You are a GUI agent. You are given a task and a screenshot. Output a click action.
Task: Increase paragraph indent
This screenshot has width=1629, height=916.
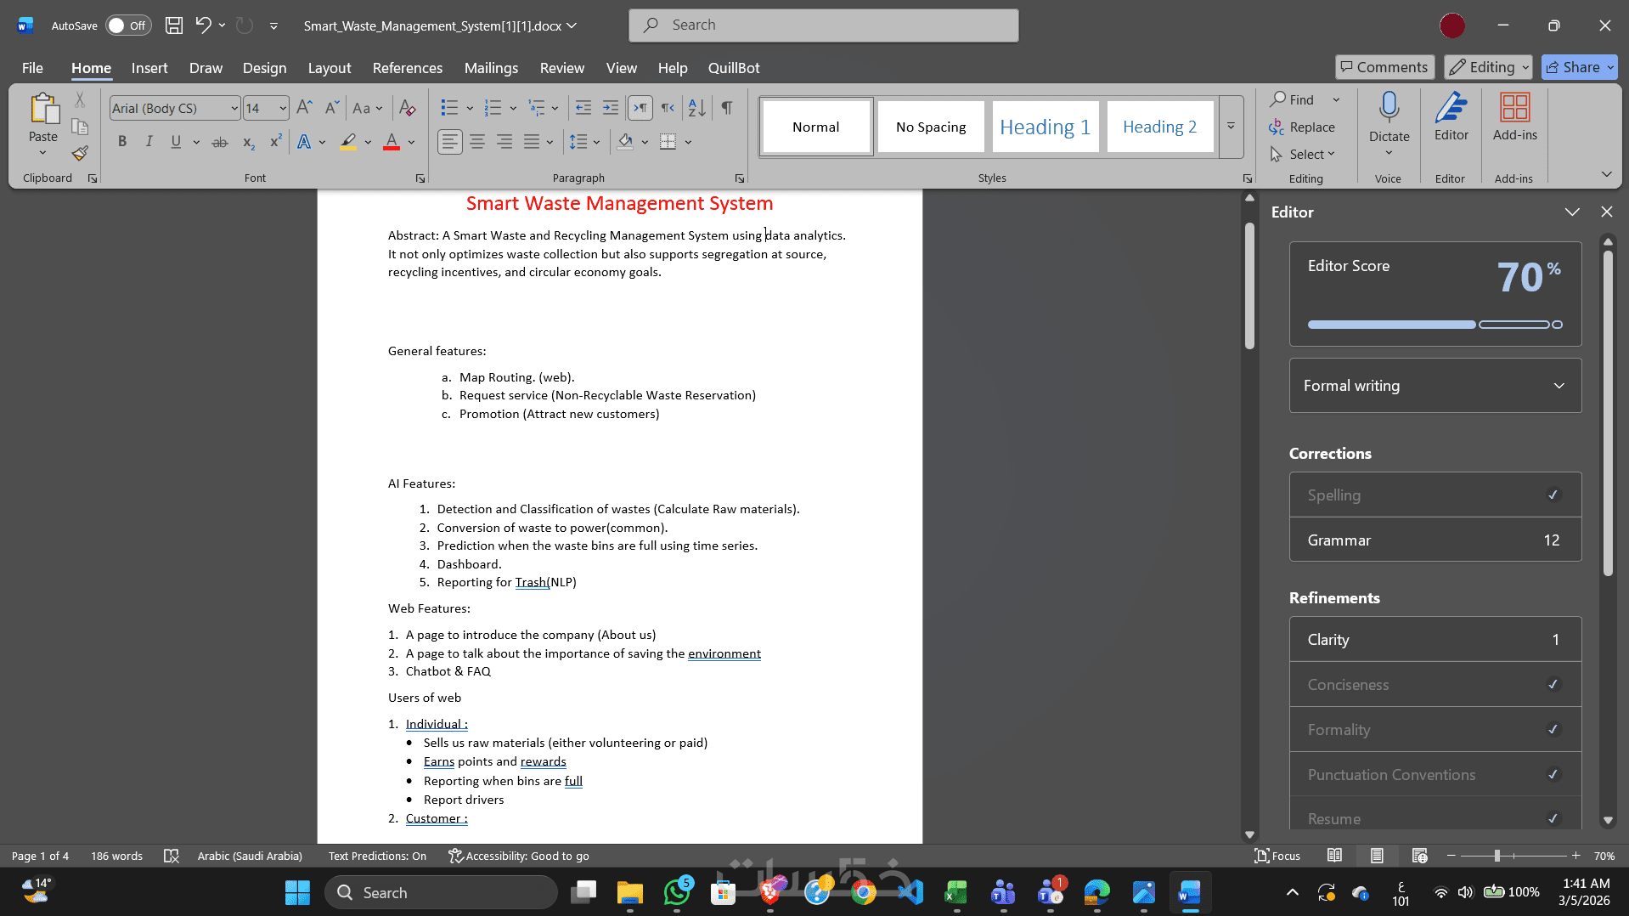[x=611, y=108]
